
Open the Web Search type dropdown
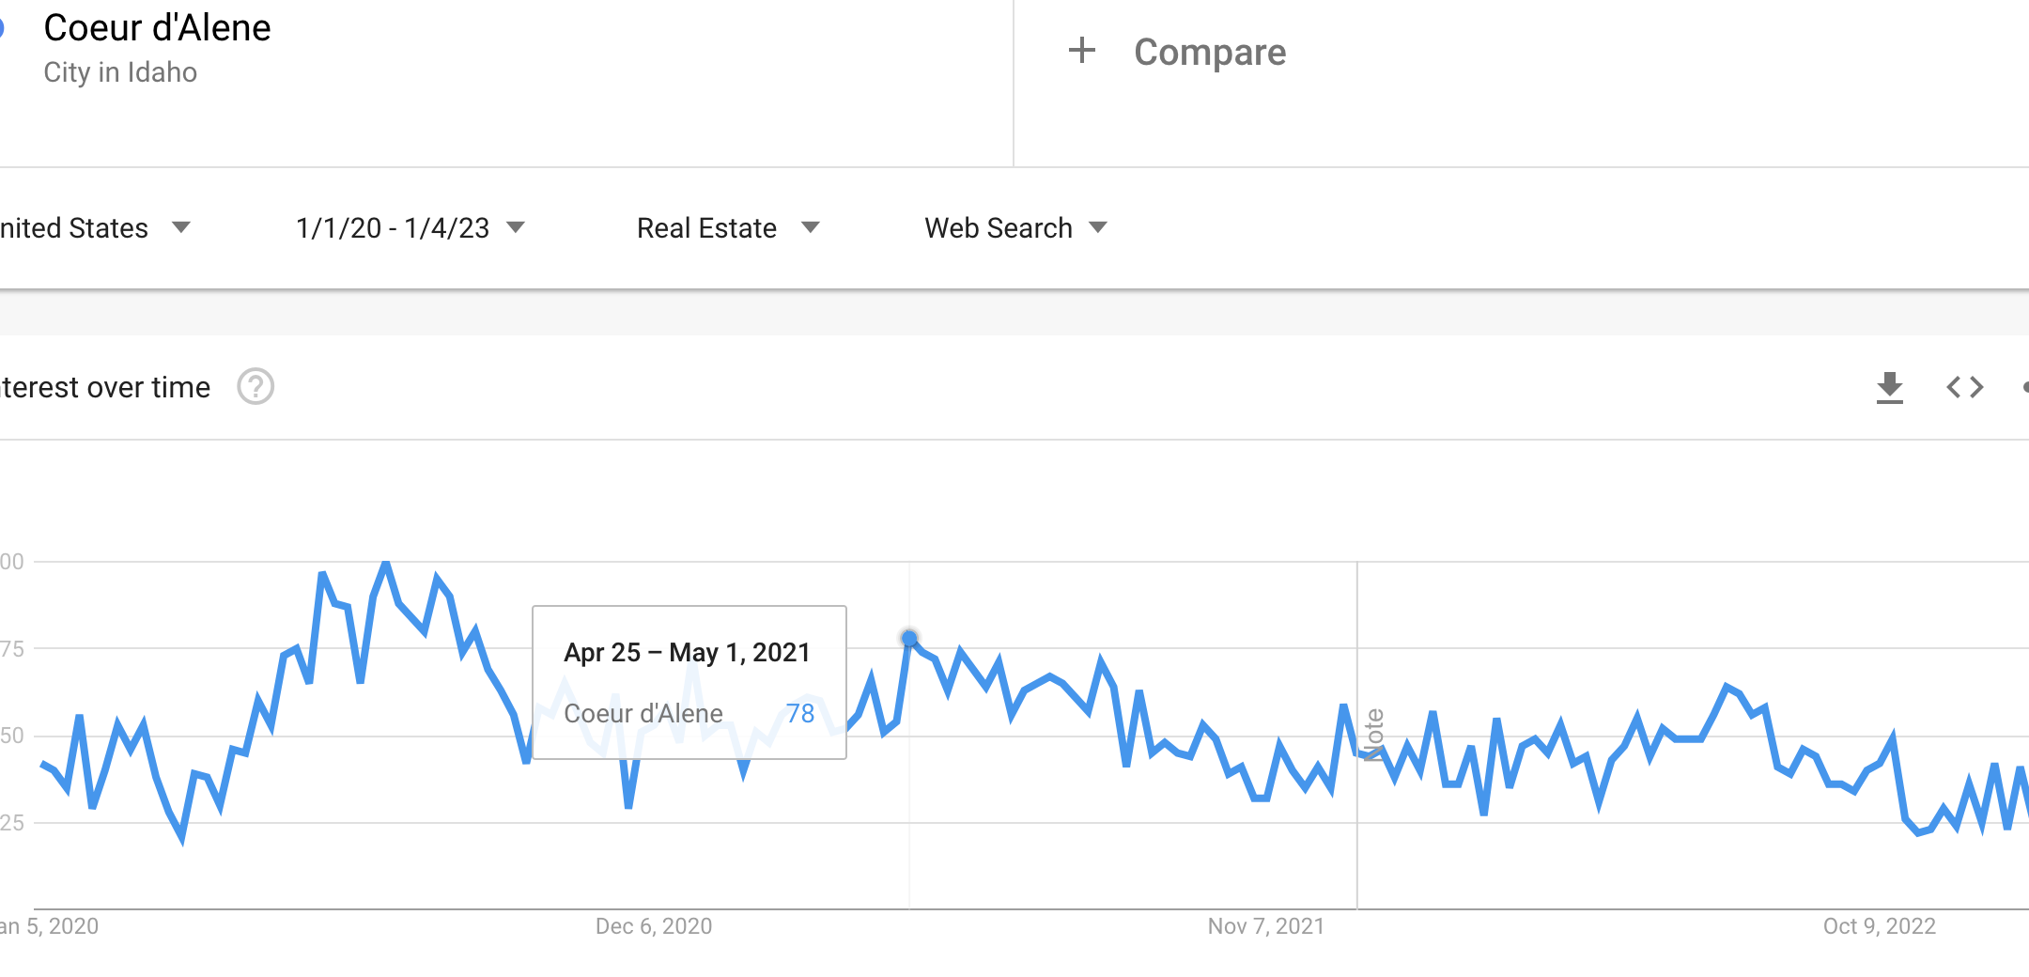coord(1015,228)
